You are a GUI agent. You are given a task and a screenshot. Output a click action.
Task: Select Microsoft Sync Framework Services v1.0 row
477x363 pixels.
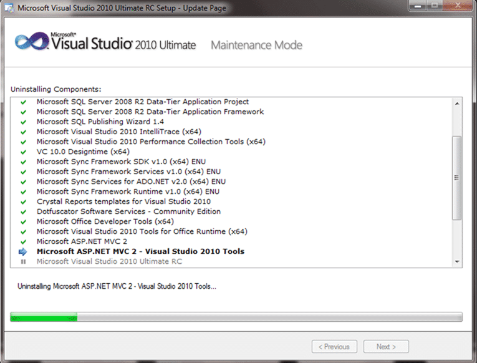click(x=128, y=172)
